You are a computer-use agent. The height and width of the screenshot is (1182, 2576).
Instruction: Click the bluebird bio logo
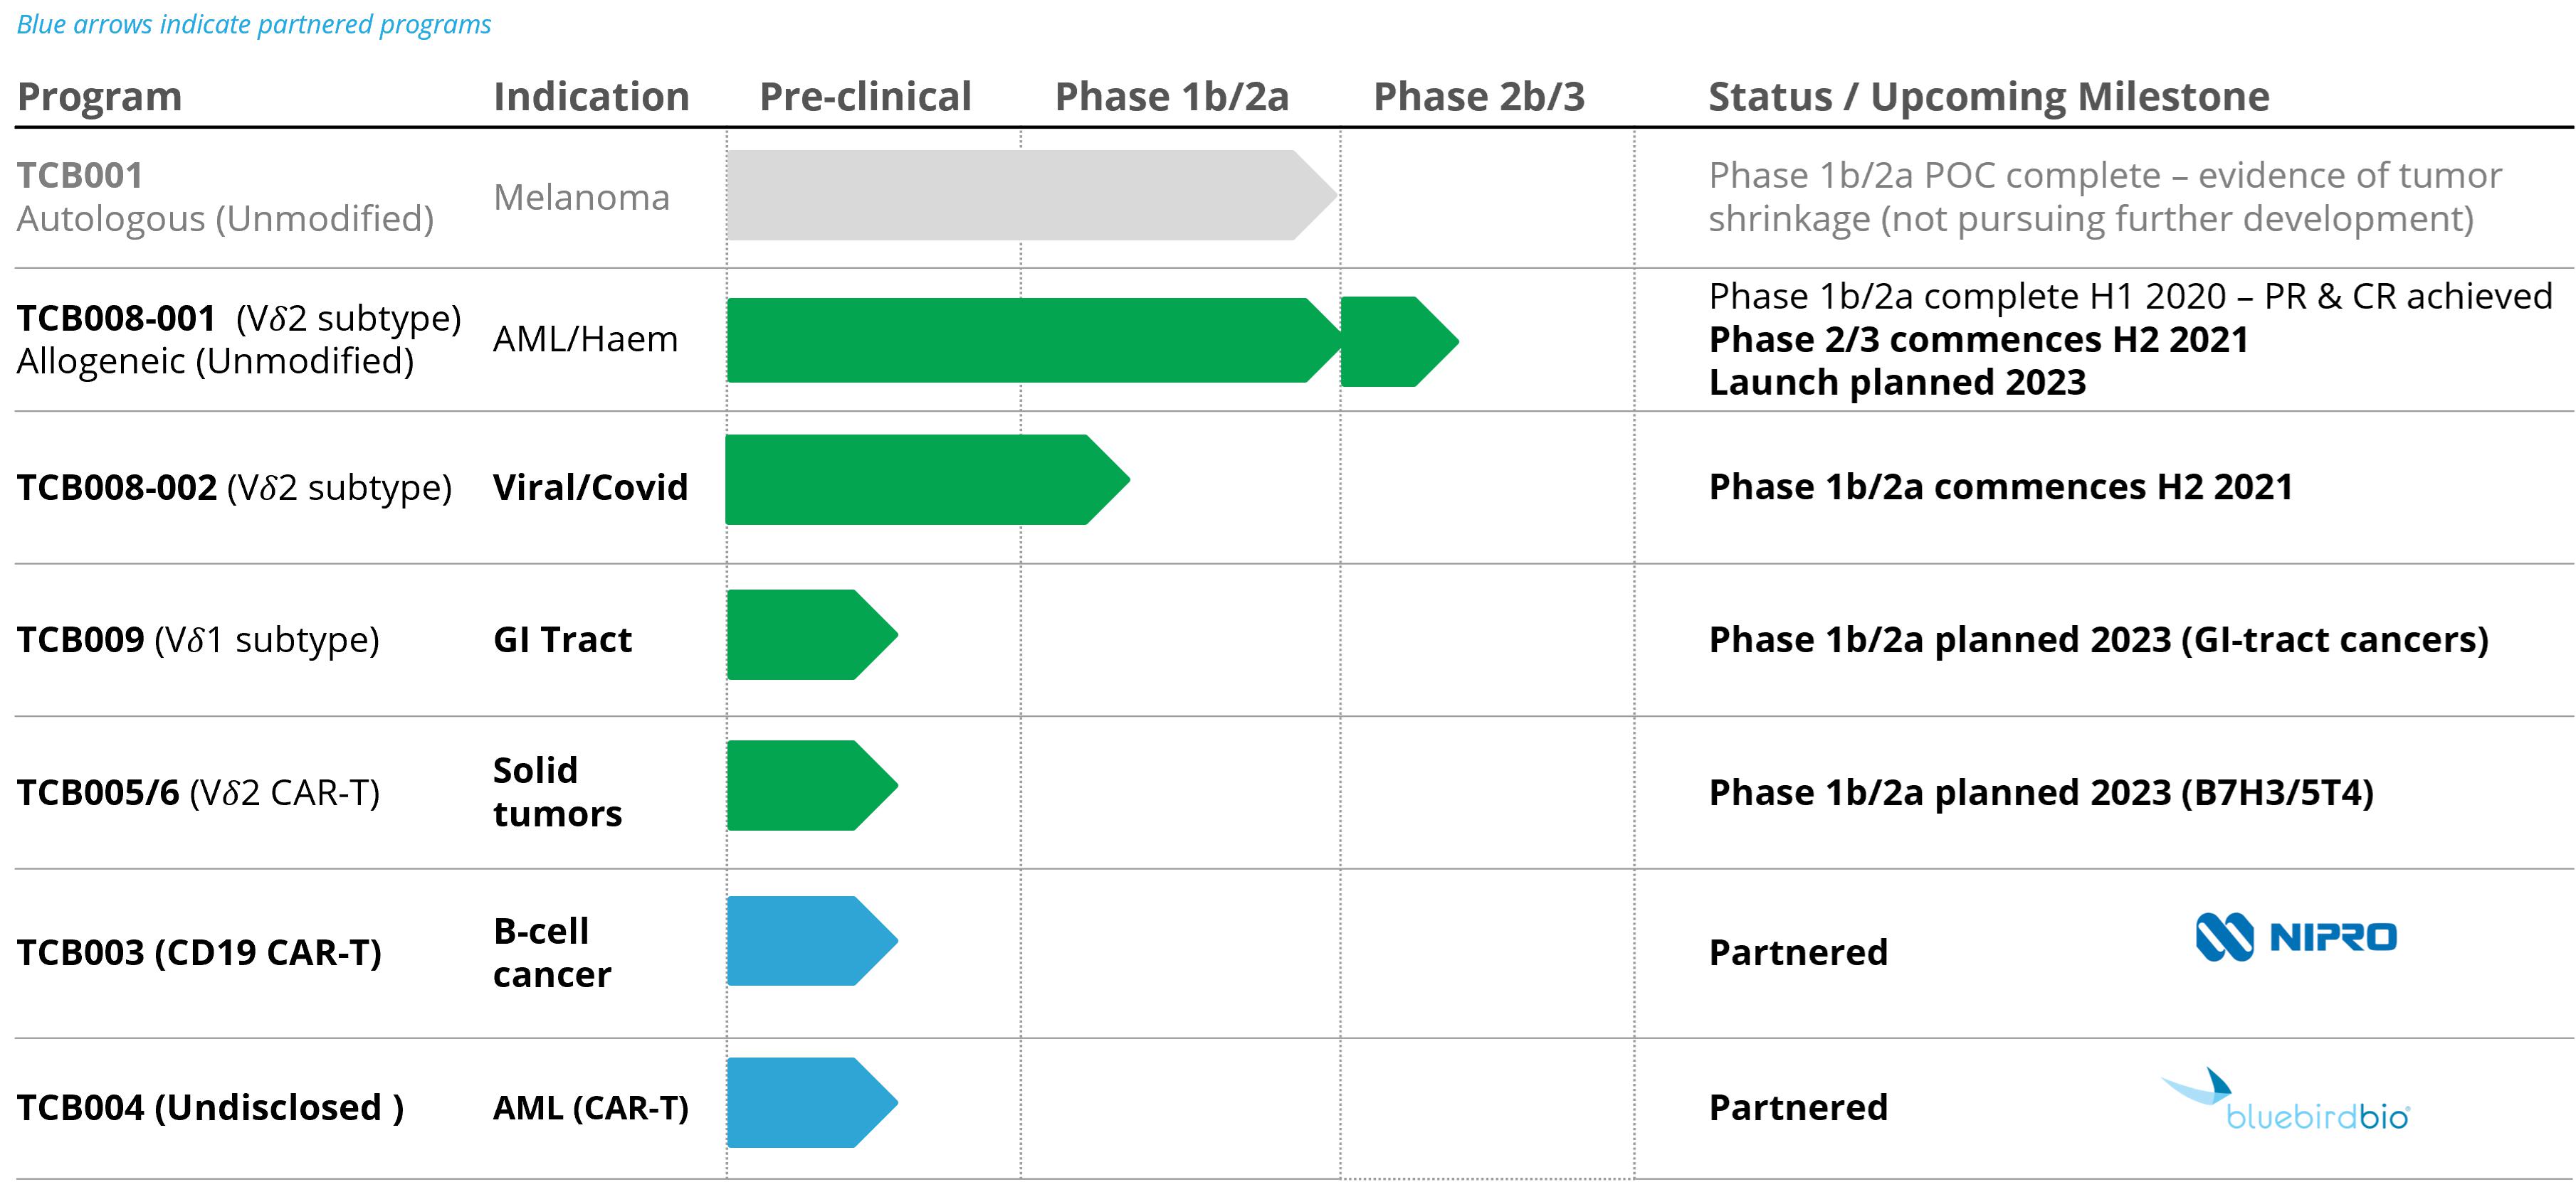pyautogui.click(x=2286, y=1101)
